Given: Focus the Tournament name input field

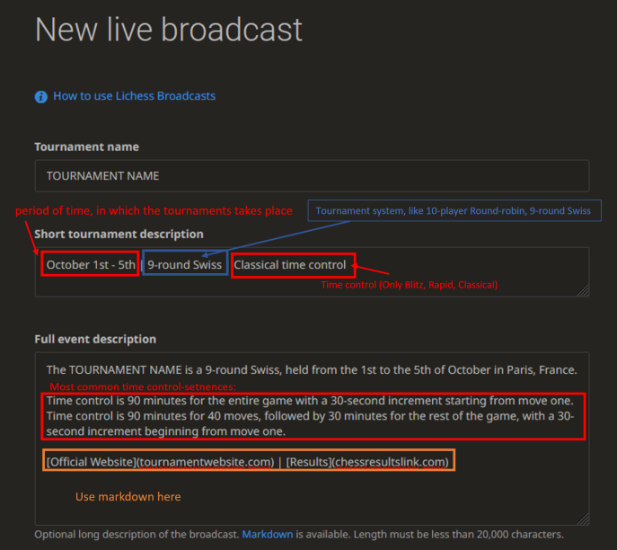Looking at the screenshot, I should pos(312,176).
